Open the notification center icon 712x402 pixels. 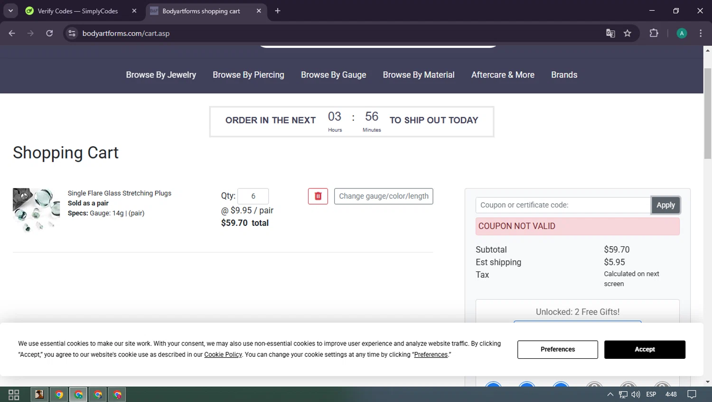(692, 394)
